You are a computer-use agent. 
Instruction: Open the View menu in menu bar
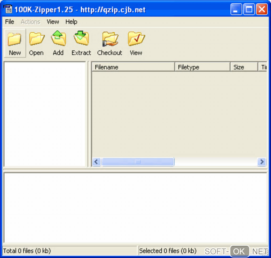point(53,22)
